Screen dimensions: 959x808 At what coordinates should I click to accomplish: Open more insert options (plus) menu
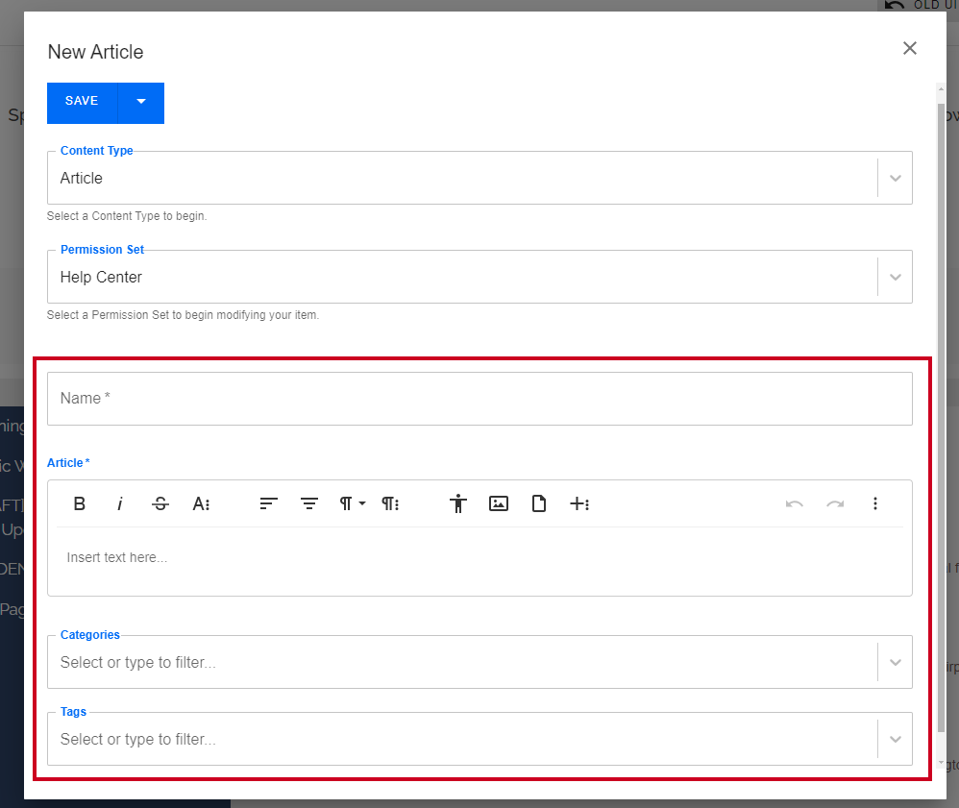pos(579,503)
